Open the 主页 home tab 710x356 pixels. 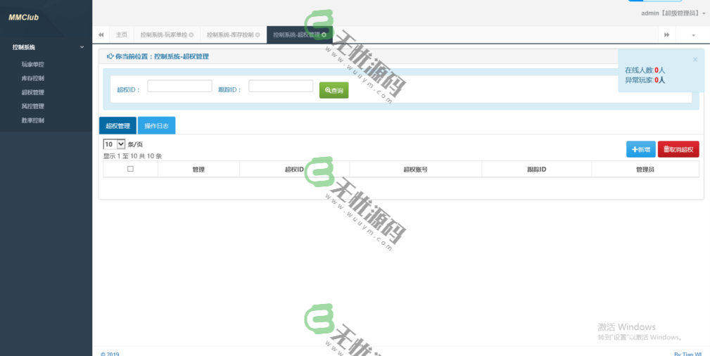[122, 34]
